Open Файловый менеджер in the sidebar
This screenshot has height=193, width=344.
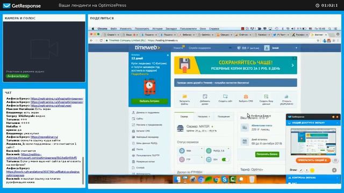tap(147, 137)
